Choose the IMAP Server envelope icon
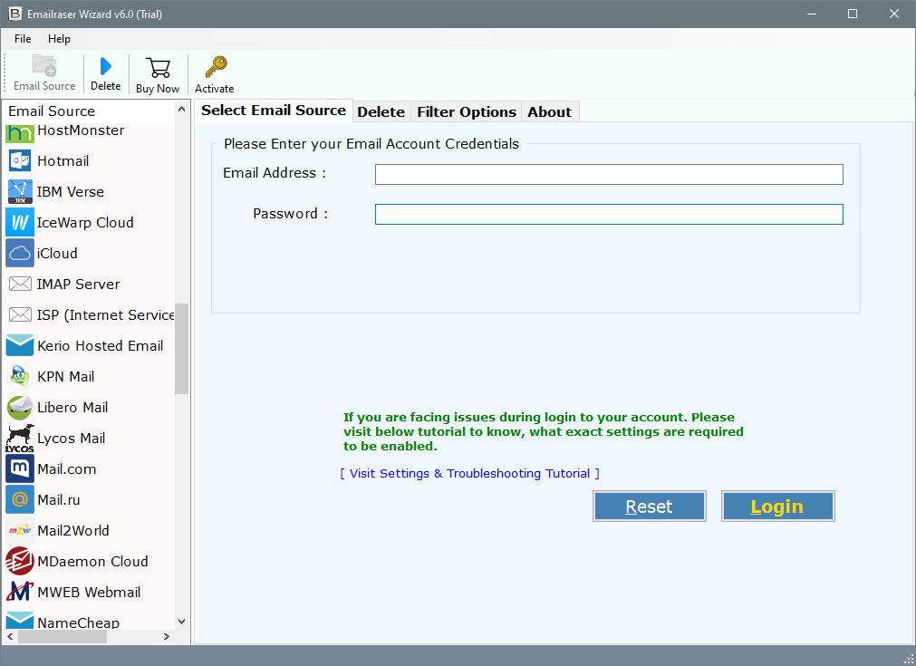Image resolution: width=916 pixels, height=666 pixels. (x=21, y=284)
